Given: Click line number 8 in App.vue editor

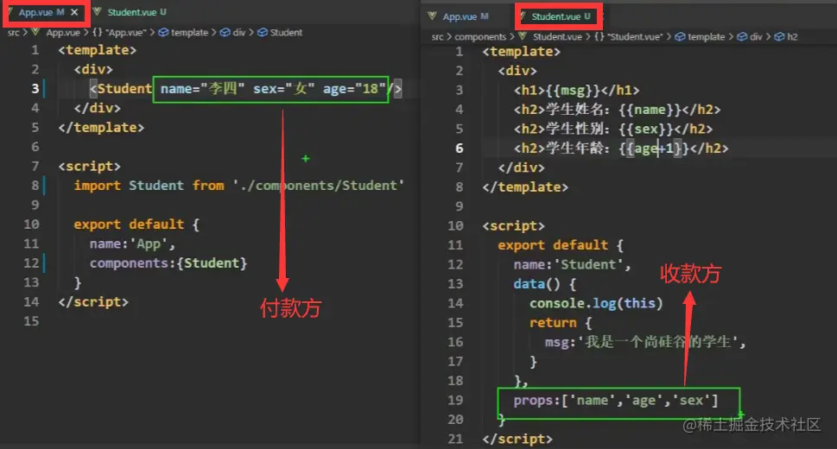Looking at the screenshot, I should pos(35,186).
